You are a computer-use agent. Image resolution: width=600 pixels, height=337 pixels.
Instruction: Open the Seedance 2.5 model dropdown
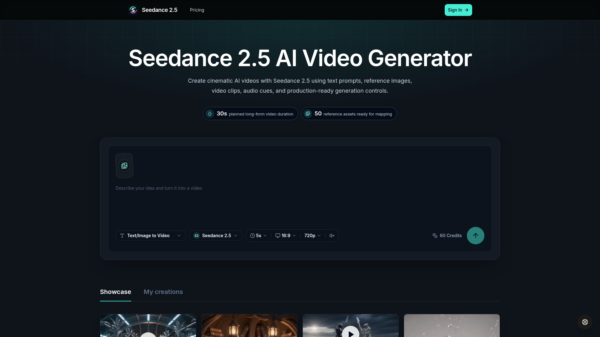[216, 236]
